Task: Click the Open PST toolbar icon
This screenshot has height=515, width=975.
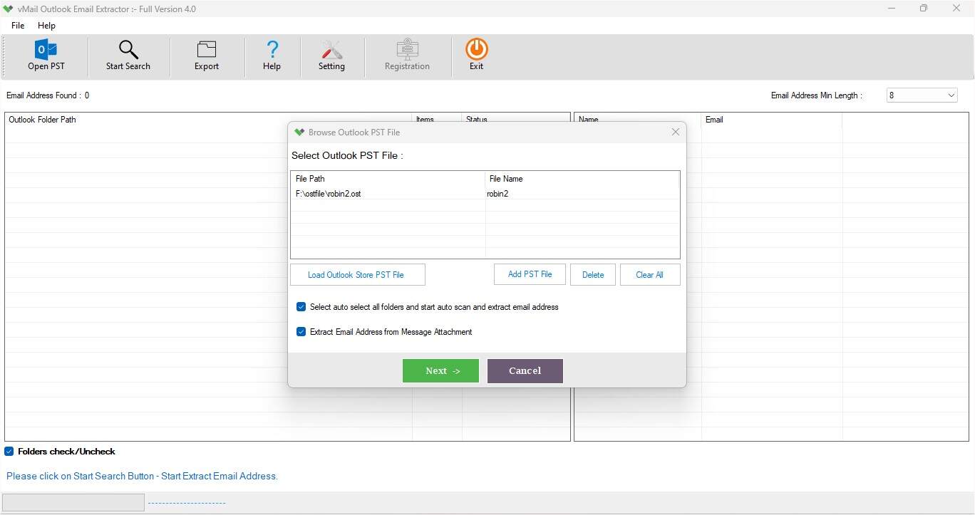Action: coord(46,49)
